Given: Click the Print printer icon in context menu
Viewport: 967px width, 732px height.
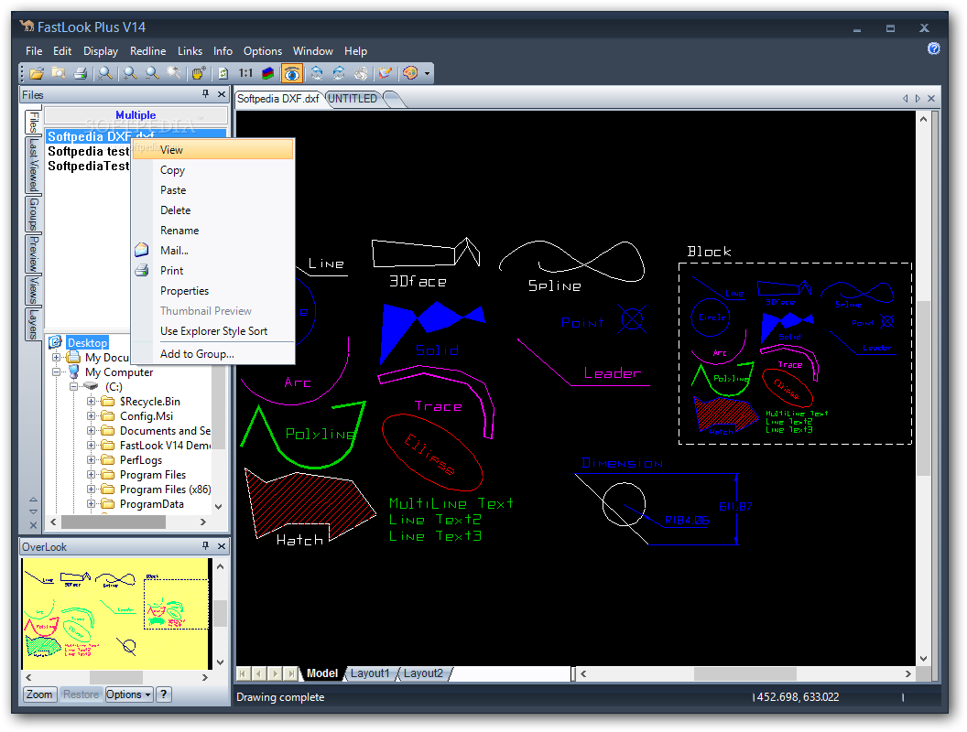Looking at the screenshot, I should [142, 271].
